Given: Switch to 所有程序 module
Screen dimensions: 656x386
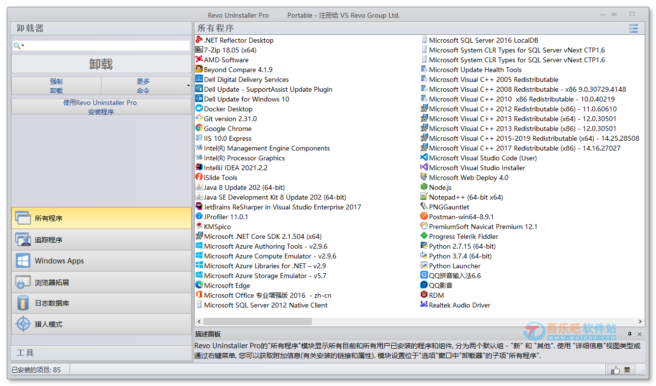Looking at the screenshot, I should coord(101,218).
